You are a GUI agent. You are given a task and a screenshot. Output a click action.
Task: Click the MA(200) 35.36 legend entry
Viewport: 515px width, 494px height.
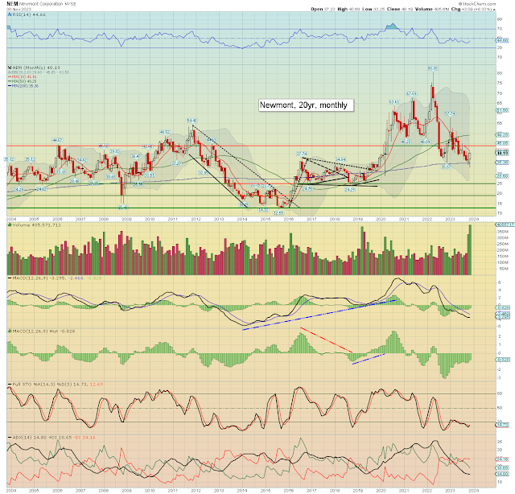(x=25, y=86)
